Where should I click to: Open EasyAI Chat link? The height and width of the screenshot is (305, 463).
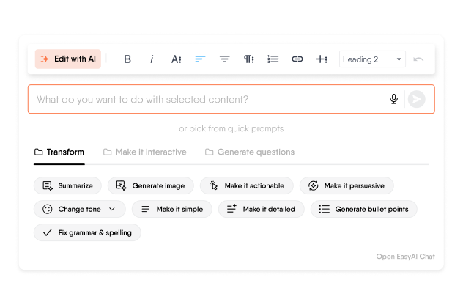click(405, 257)
